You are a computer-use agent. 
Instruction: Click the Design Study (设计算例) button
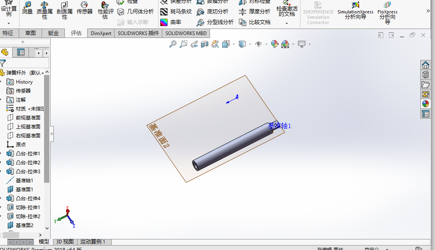[9, 9]
